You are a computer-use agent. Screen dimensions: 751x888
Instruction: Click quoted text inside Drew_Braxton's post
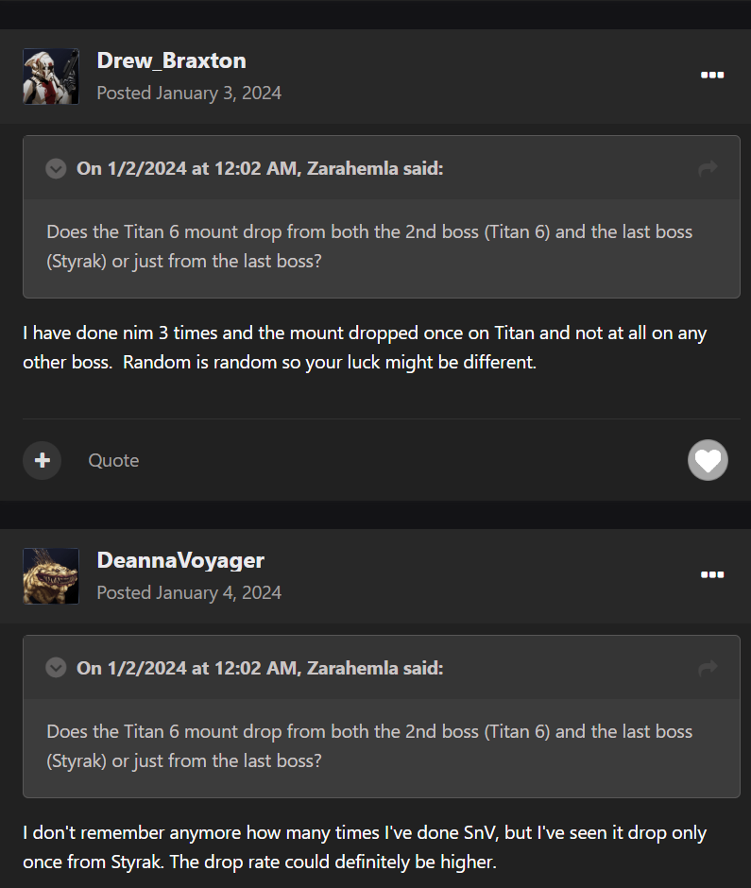(369, 246)
